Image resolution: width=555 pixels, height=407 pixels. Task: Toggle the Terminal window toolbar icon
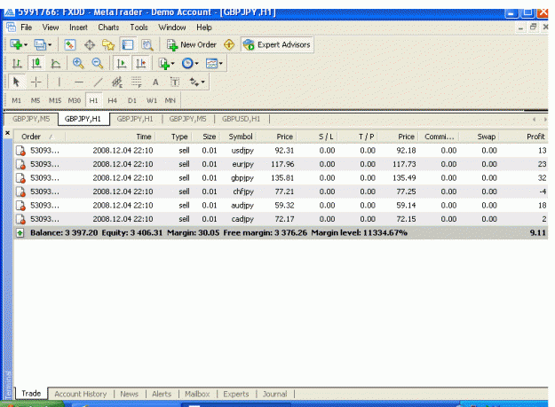pos(127,45)
